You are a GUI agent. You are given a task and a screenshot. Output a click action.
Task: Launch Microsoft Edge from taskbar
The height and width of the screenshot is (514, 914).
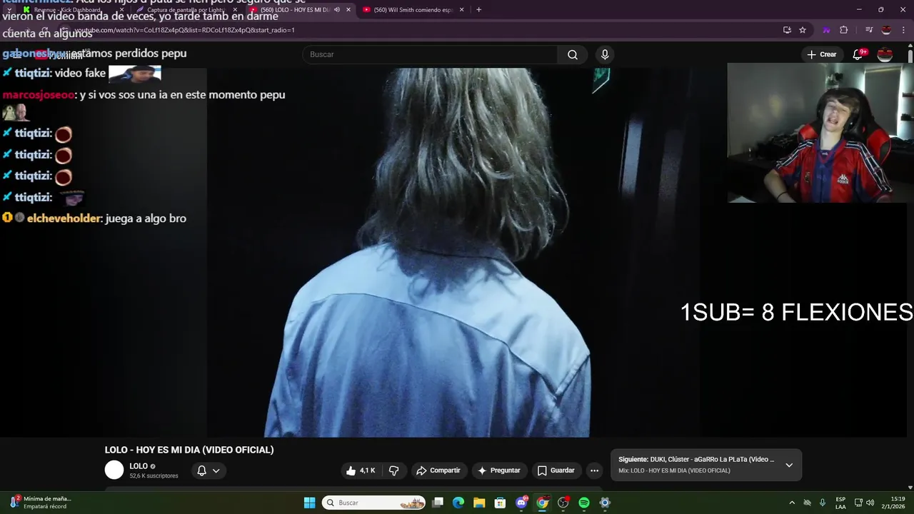(458, 503)
